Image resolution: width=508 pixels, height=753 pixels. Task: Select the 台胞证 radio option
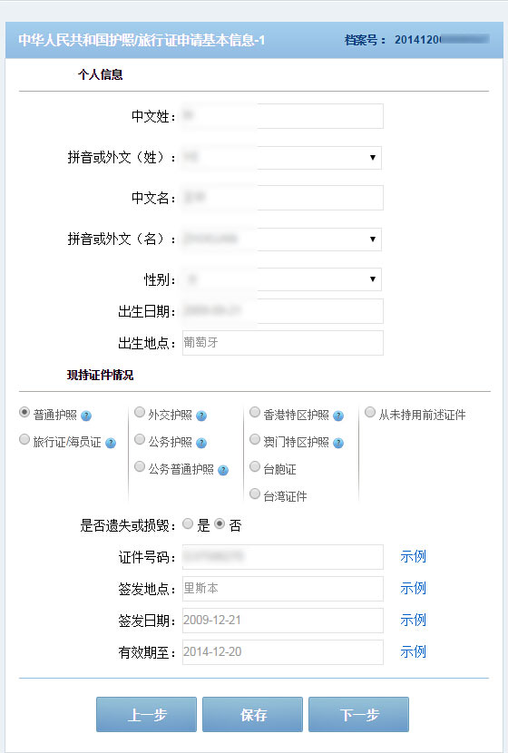pos(255,467)
